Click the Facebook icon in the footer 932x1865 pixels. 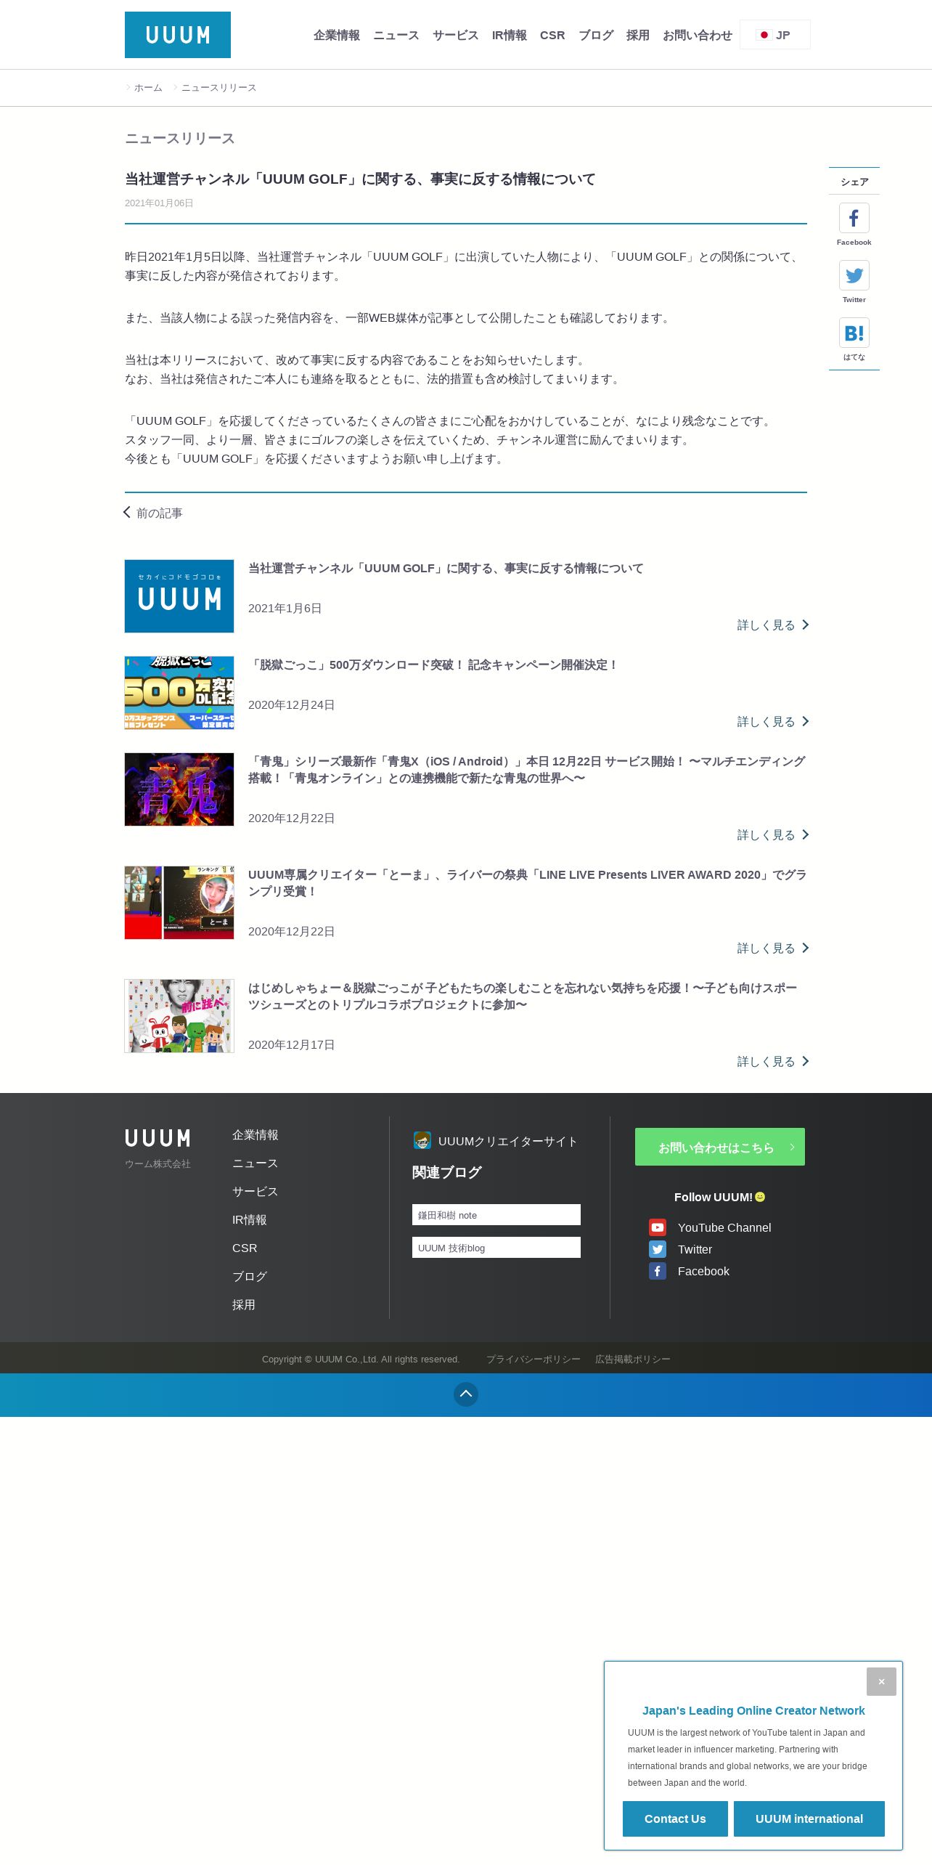point(658,1271)
